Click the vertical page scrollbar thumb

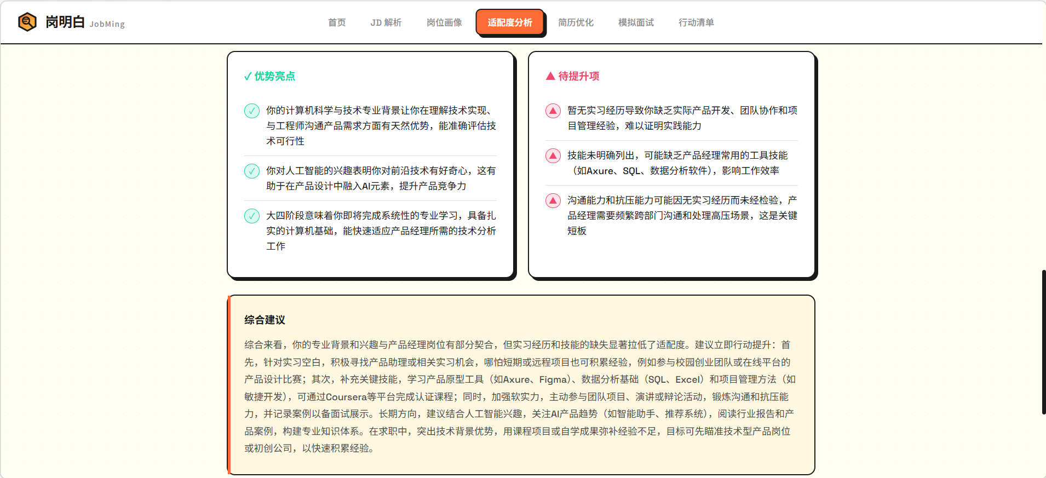1043,342
